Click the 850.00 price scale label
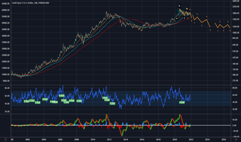 (x=236, y=38)
